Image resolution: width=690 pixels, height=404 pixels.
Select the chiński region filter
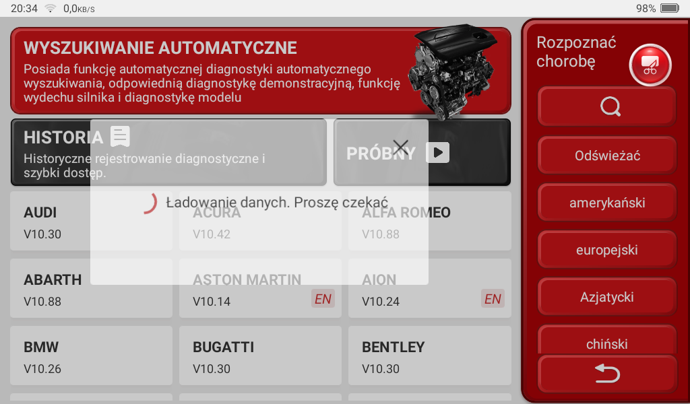click(606, 343)
